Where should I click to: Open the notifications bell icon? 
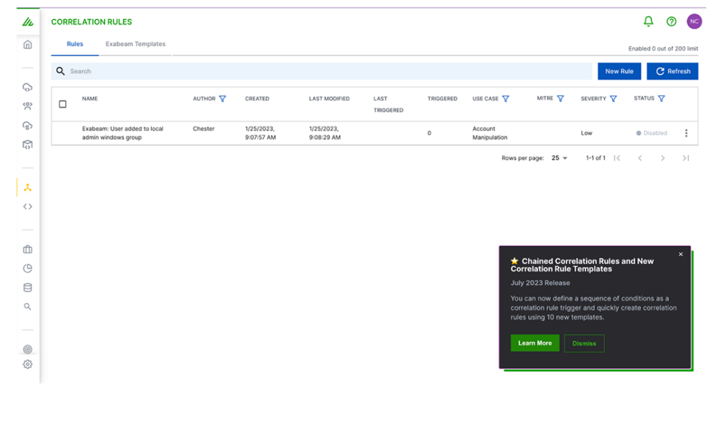pyautogui.click(x=648, y=21)
